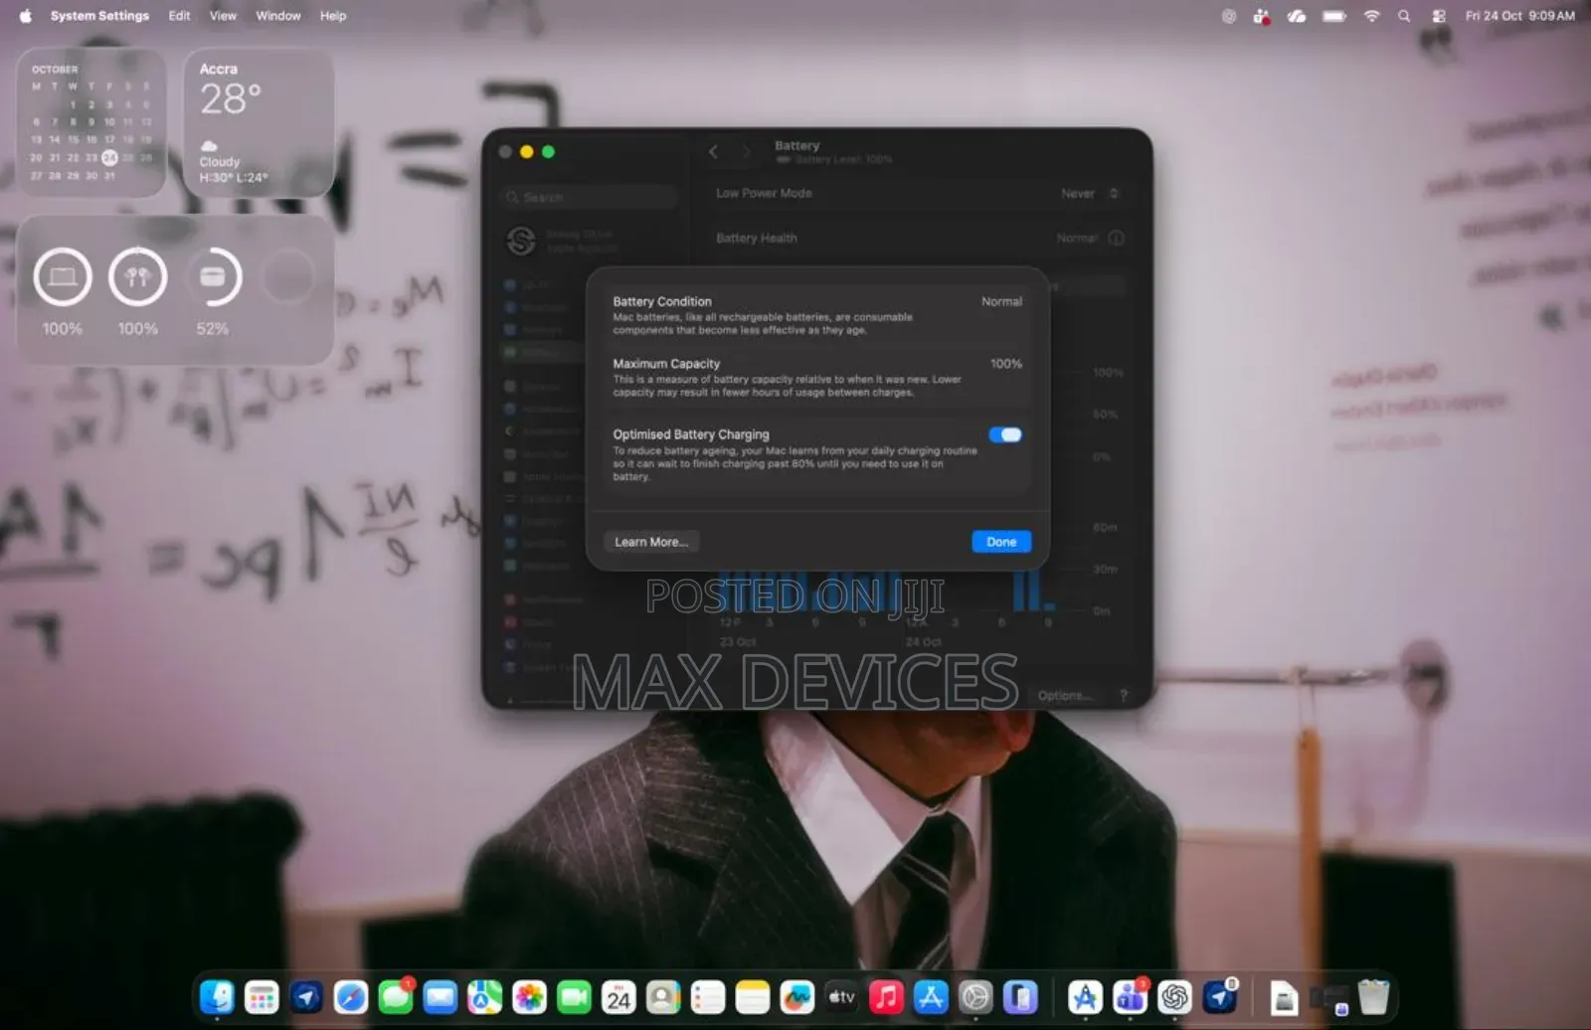Click the "Optimised Battery Charging" label
Viewport: 1591px width, 1030px height.
(x=691, y=434)
